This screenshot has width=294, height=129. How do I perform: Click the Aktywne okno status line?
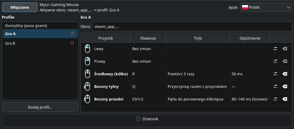point(79,10)
